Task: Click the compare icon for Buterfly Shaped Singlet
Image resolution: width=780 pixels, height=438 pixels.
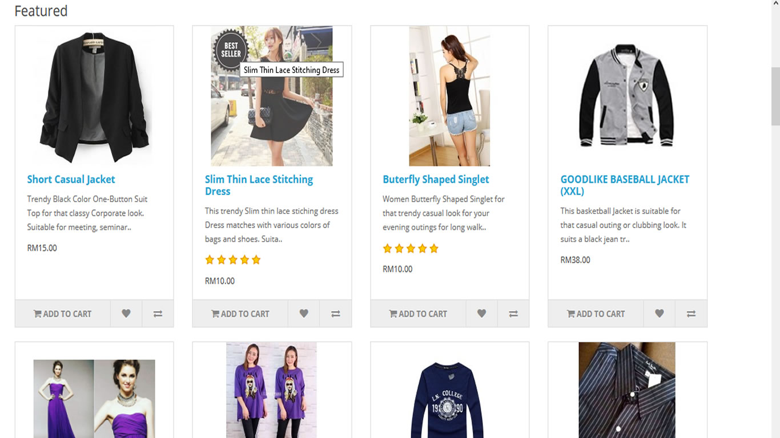Action: (x=513, y=313)
